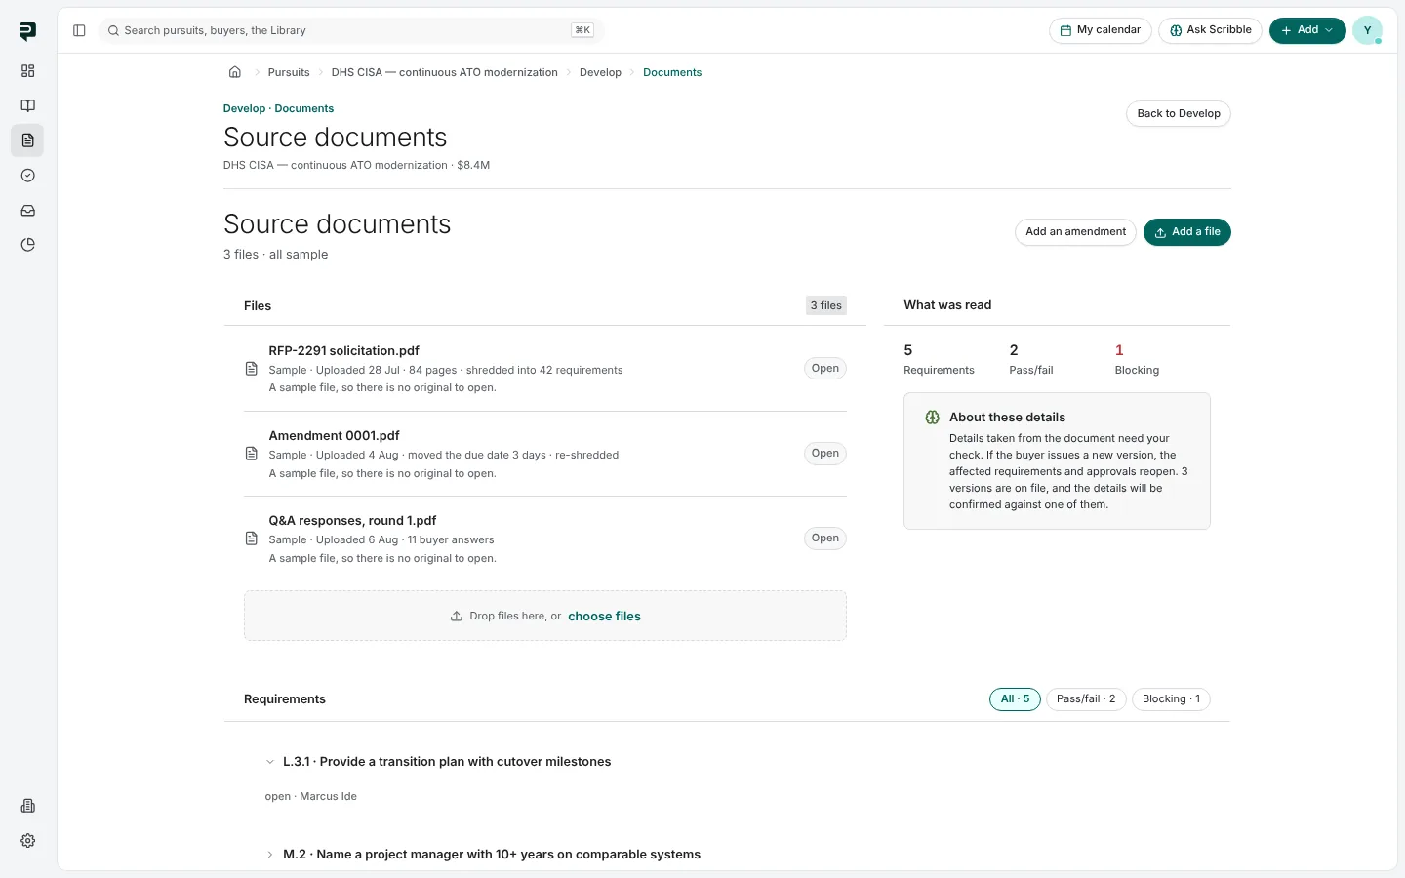Click the Documents breadcrumb item

(x=672, y=73)
